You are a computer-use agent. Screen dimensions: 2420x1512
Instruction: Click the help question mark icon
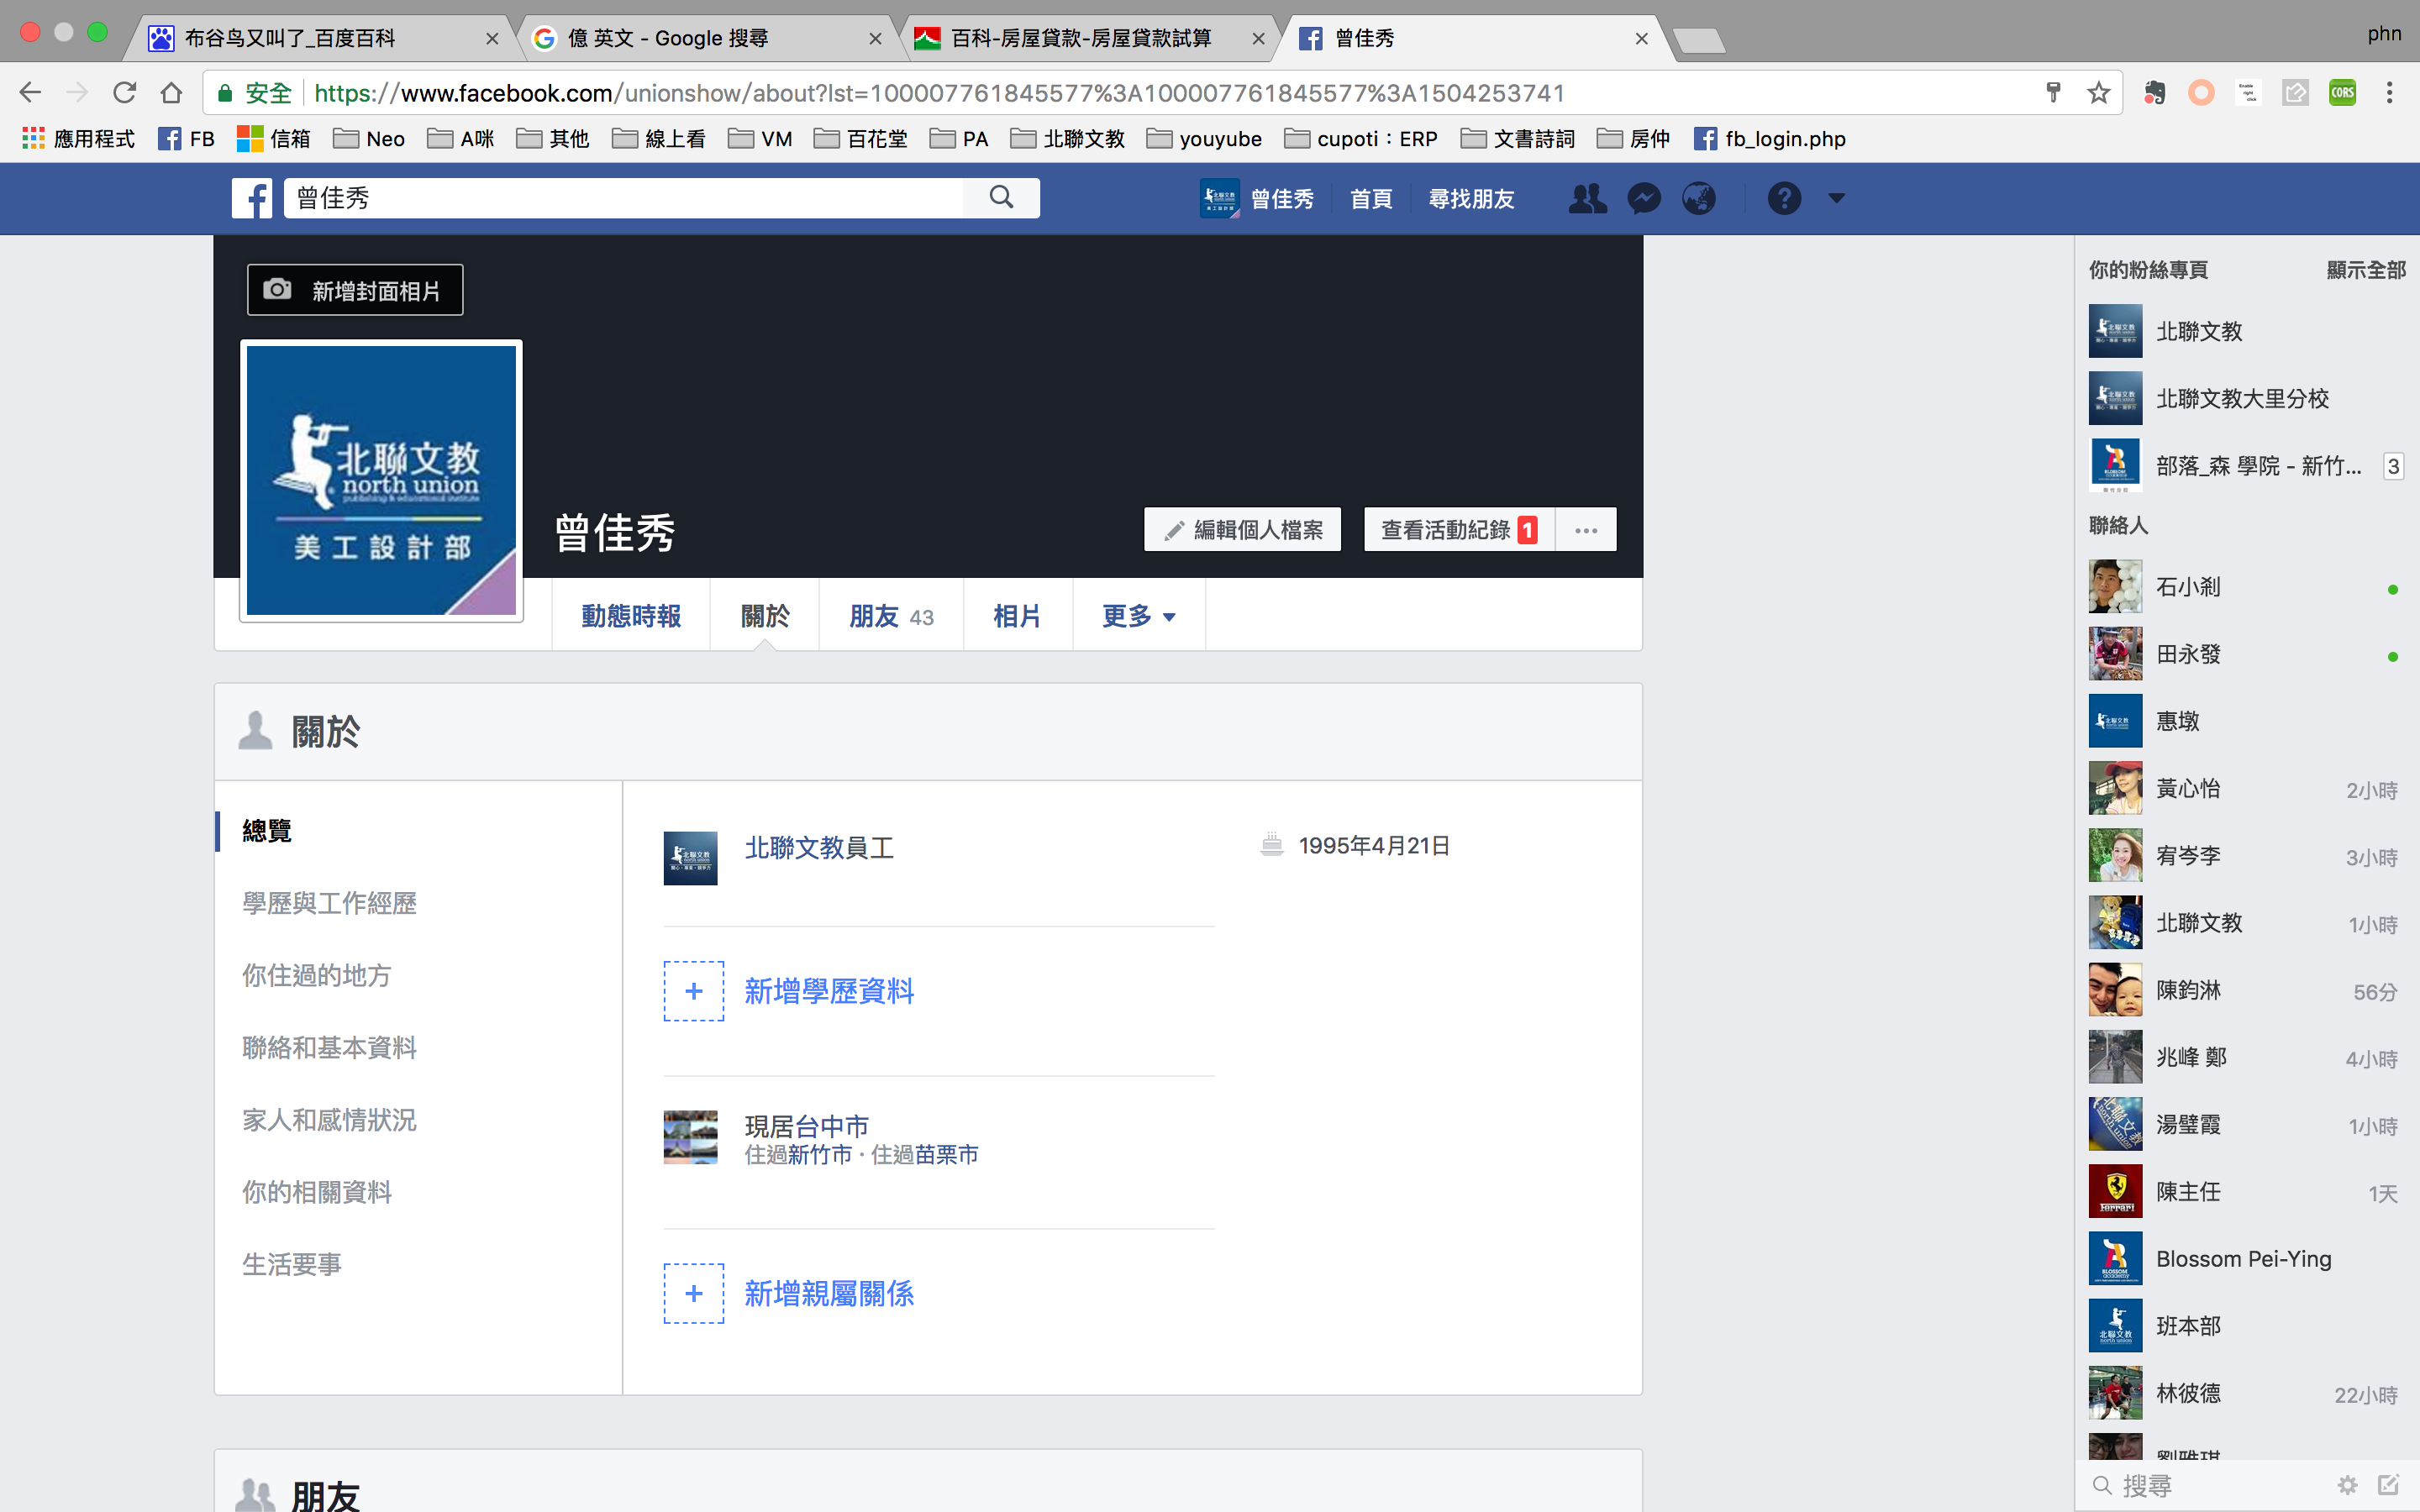tap(1784, 198)
